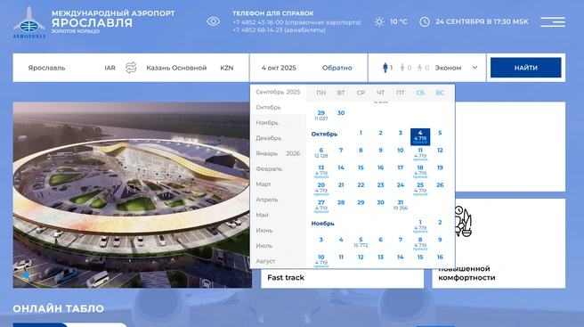Expand the Эконом class dropdown
Image resolution: width=584 pixels, height=327 pixels.
click(x=456, y=68)
